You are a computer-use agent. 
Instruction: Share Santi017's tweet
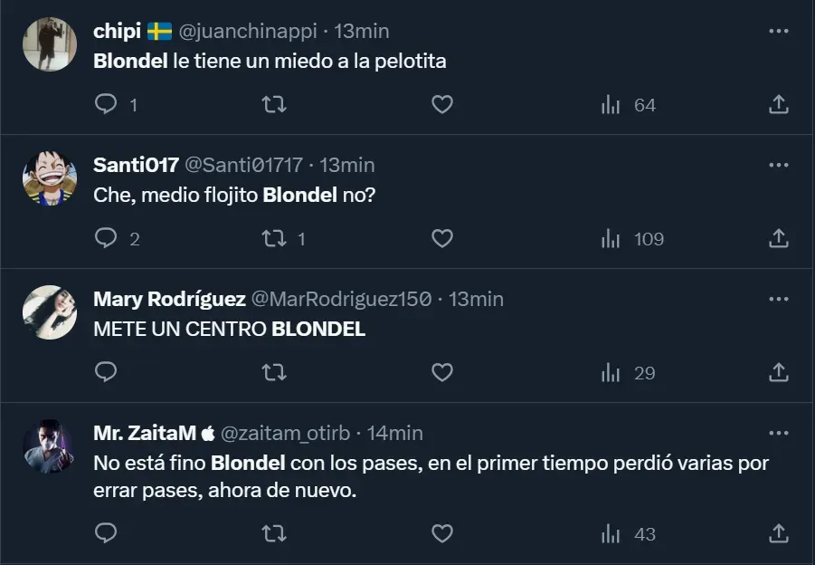coord(778,239)
